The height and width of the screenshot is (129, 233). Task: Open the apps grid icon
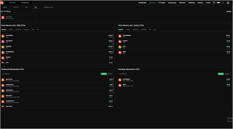(214, 3)
